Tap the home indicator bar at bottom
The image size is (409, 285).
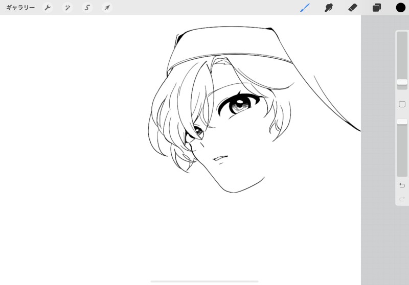tap(204, 281)
